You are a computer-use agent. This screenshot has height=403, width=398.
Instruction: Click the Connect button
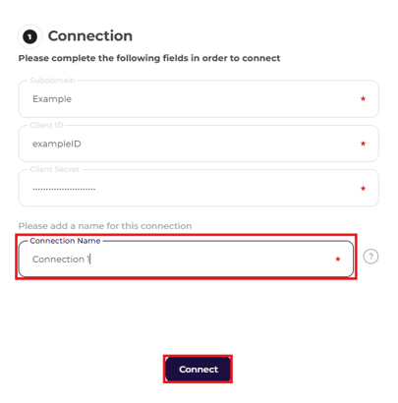198,370
